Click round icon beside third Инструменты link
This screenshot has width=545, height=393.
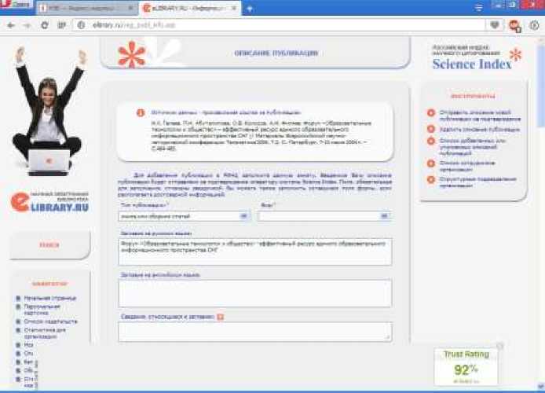(x=431, y=141)
